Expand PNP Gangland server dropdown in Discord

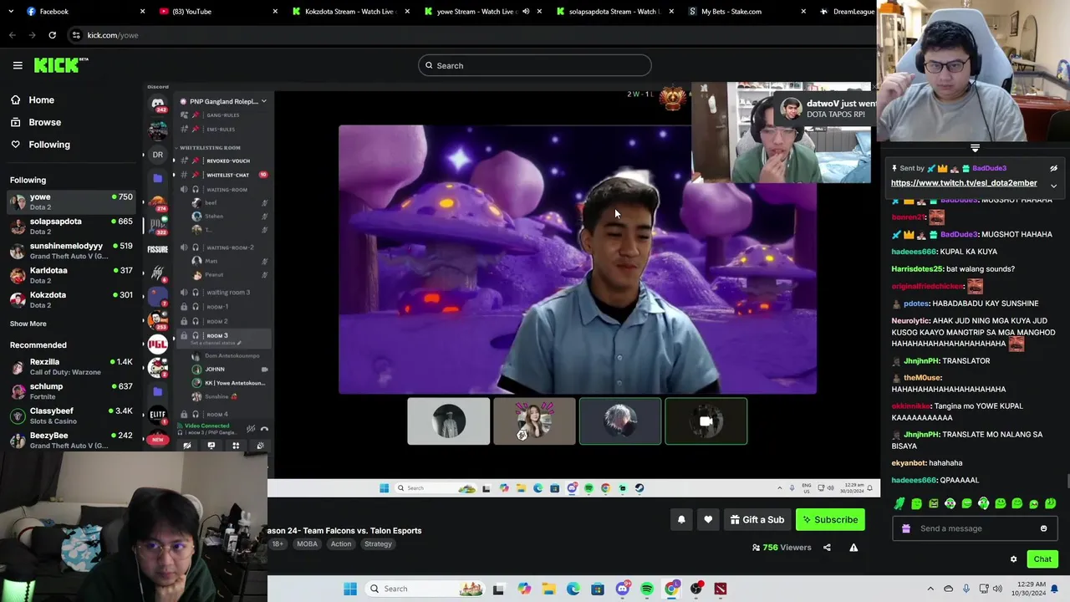263,101
